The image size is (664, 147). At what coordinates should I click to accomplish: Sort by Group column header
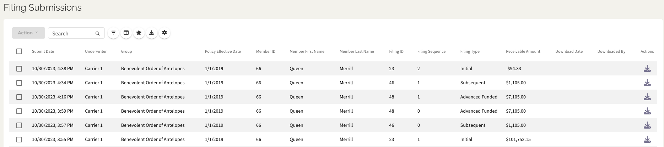click(126, 51)
